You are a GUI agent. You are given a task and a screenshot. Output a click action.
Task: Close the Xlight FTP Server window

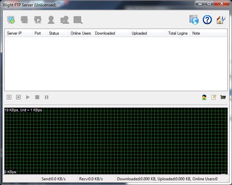(222, 4)
